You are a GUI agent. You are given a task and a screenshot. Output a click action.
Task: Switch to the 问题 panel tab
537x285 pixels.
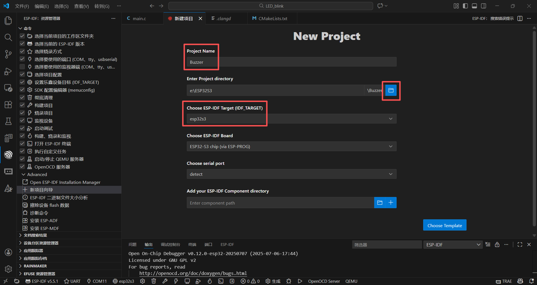click(132, 244)
